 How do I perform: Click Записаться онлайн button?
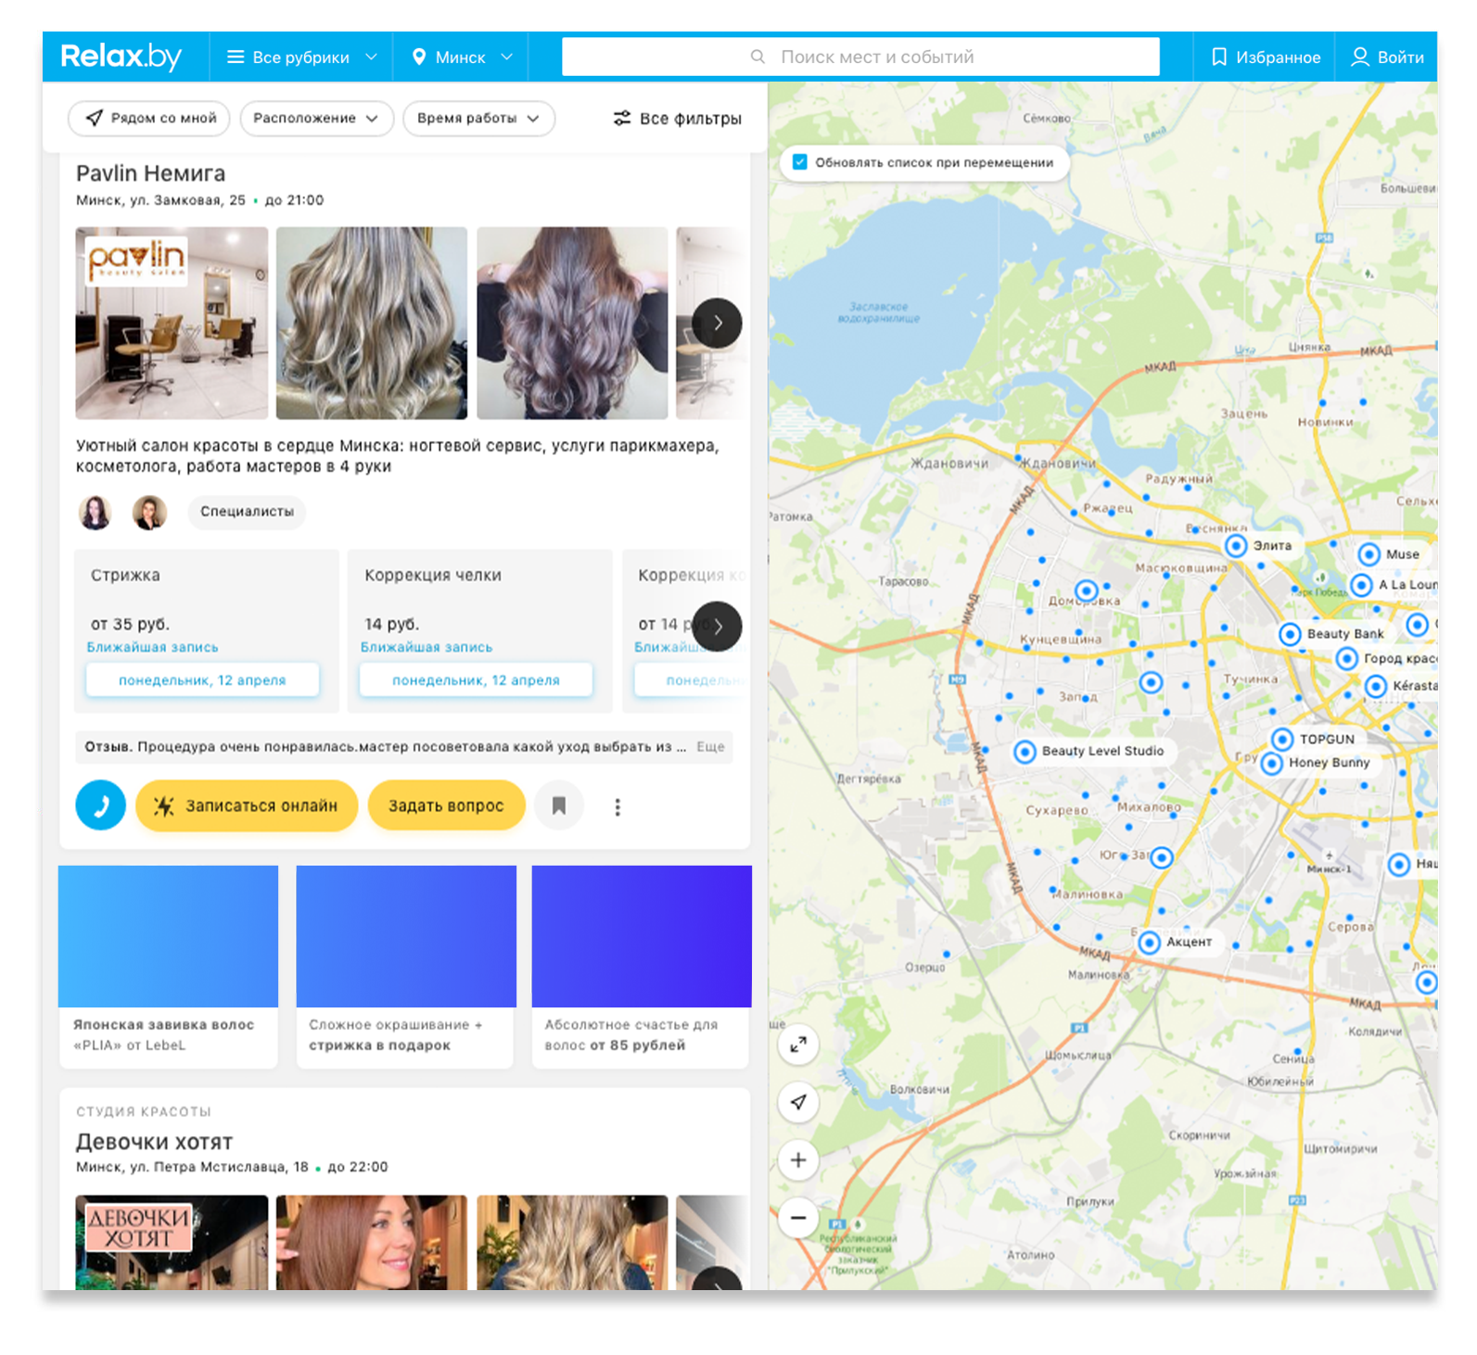247,805
